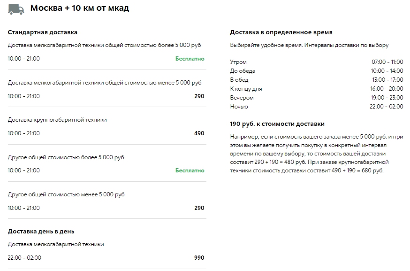This screenshot has height=271, width=410.
Task: Click 'Доставка крупногабаритной техники' row
Action: (57, 120)
